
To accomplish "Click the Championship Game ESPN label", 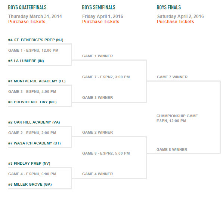I will [x=177, y=118].
